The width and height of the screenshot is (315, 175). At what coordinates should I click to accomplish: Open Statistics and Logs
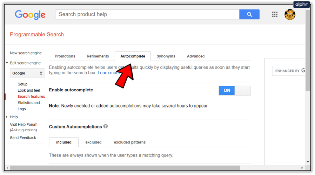pos(28,106)
